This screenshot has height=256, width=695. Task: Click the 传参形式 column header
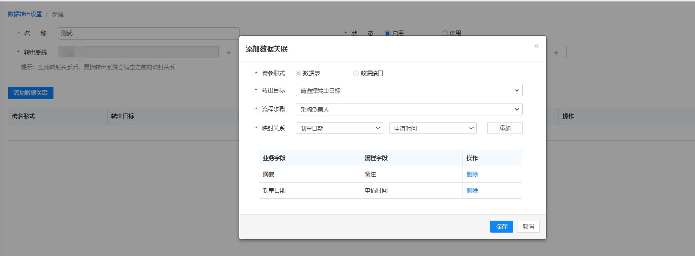coord(23,116)
